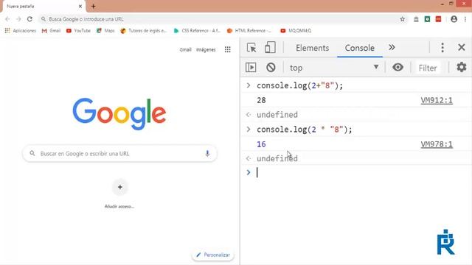Add a shortcut with the plus button
The height and width of the screenshot is (265, 472).
coord(119,187)
